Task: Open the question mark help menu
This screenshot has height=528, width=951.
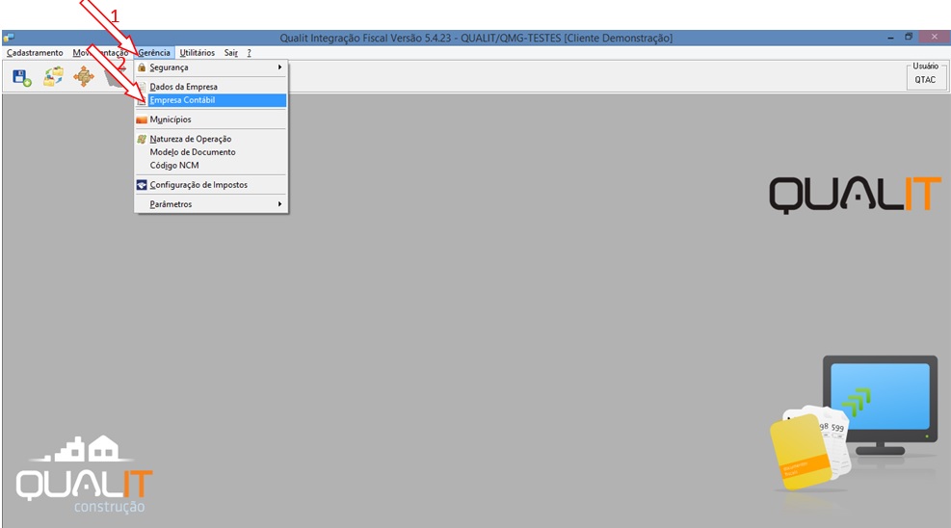Action: pyautogui.click(x=250, y=53)
